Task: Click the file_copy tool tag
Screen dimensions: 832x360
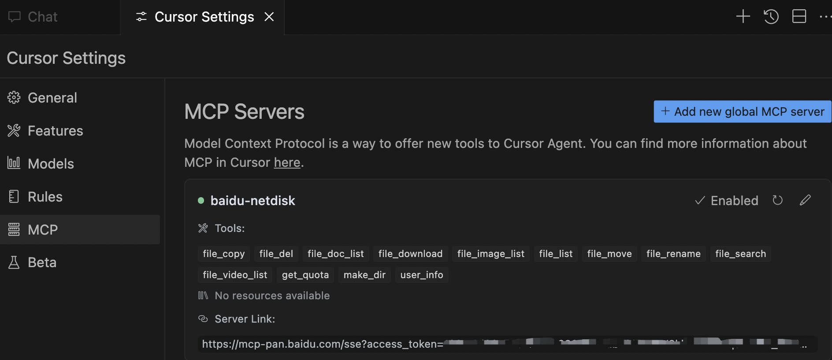Action: (224, 254)
